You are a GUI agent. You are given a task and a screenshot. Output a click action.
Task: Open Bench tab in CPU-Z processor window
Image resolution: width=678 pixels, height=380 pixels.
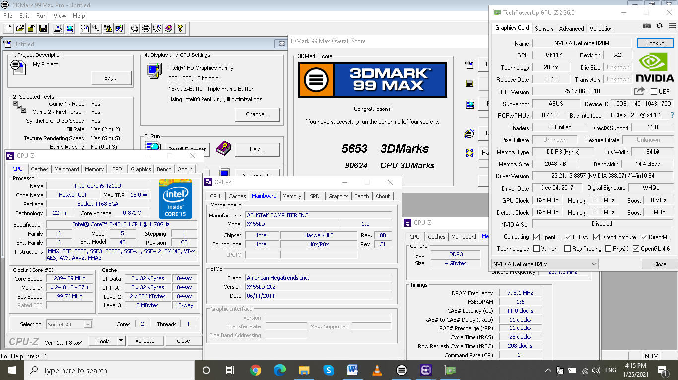point(164,169)
